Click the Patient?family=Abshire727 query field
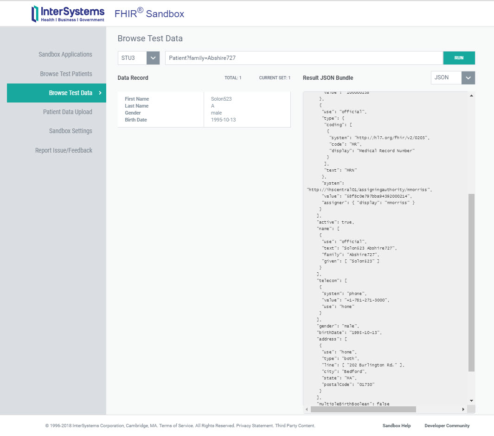Image resolution: width=494 pixels, height=436 pixels. [304, 58]
